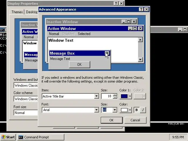Click the Window Text in preview

61,40
